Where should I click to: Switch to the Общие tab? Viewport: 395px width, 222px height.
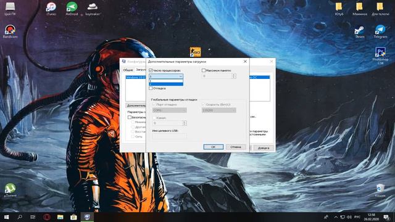coord(128,70)
